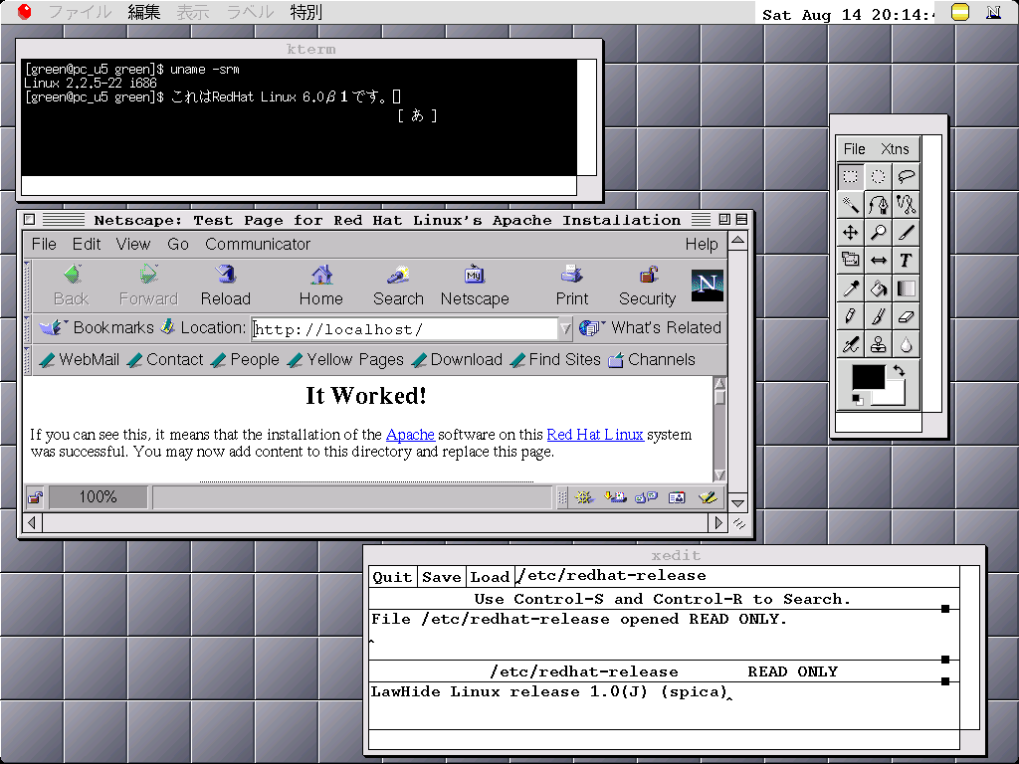Screen dimensions: 1019x764
Task: Select the Eraser tool
Action: [906, 316]
